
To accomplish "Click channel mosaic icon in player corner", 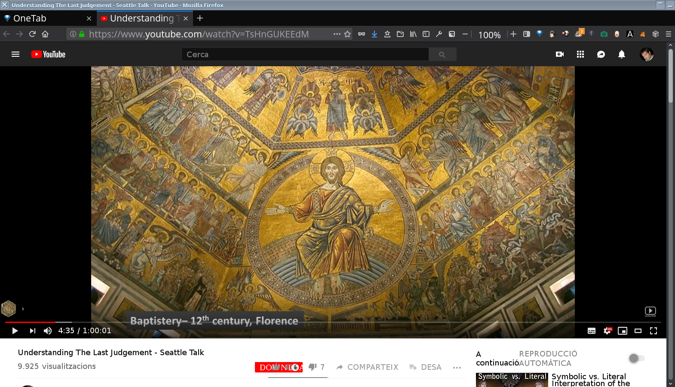I will pyautogui.click(x=8, y=308).
